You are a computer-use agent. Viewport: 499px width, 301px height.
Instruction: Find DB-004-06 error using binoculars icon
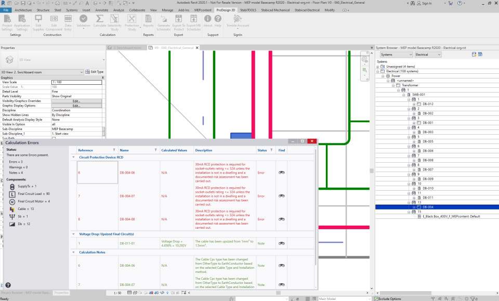282,173
